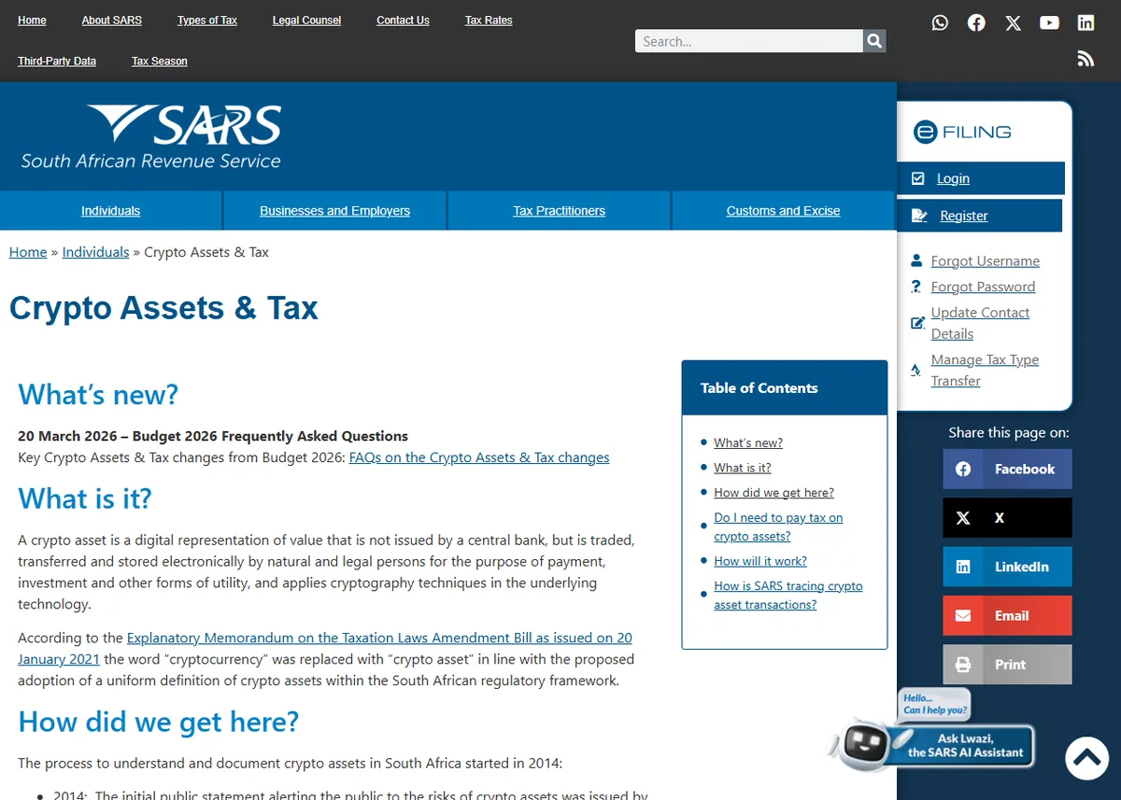The height and width of the screenshot is (800, 1121).
Task: Jump to What's new? in contents
Action: [748, 443]
